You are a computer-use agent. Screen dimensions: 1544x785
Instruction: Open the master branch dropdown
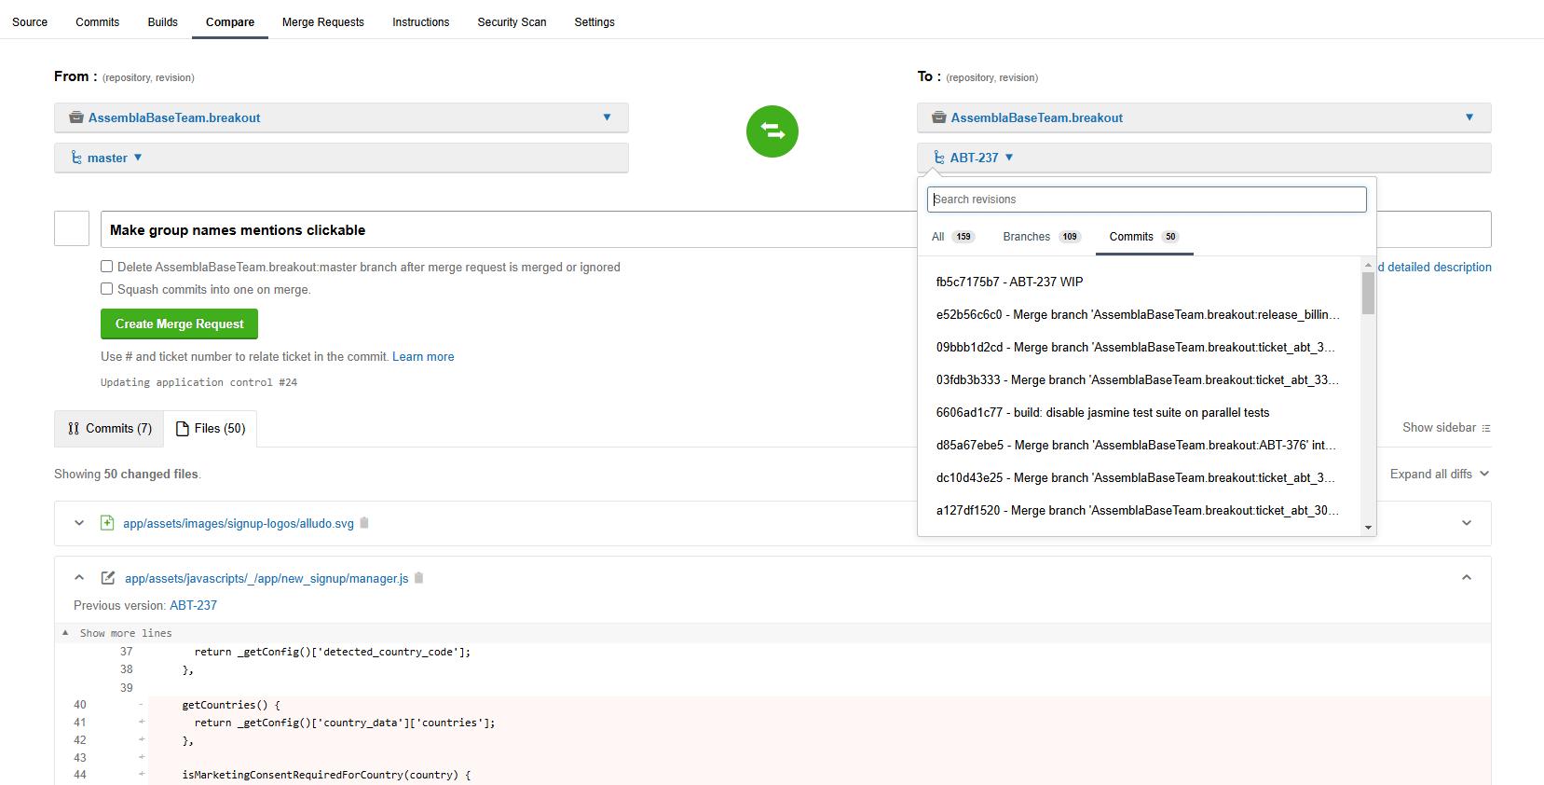point(107,158)
